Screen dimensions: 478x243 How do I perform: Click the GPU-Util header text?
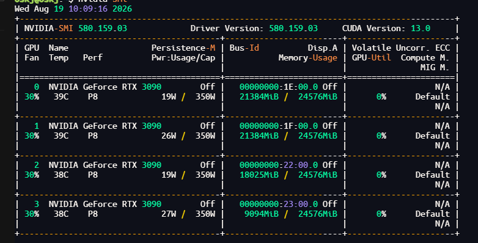click(371, 57)
